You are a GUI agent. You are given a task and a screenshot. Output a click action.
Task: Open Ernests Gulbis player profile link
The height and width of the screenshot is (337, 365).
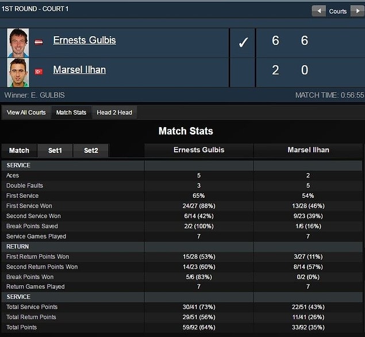[84, 40]
